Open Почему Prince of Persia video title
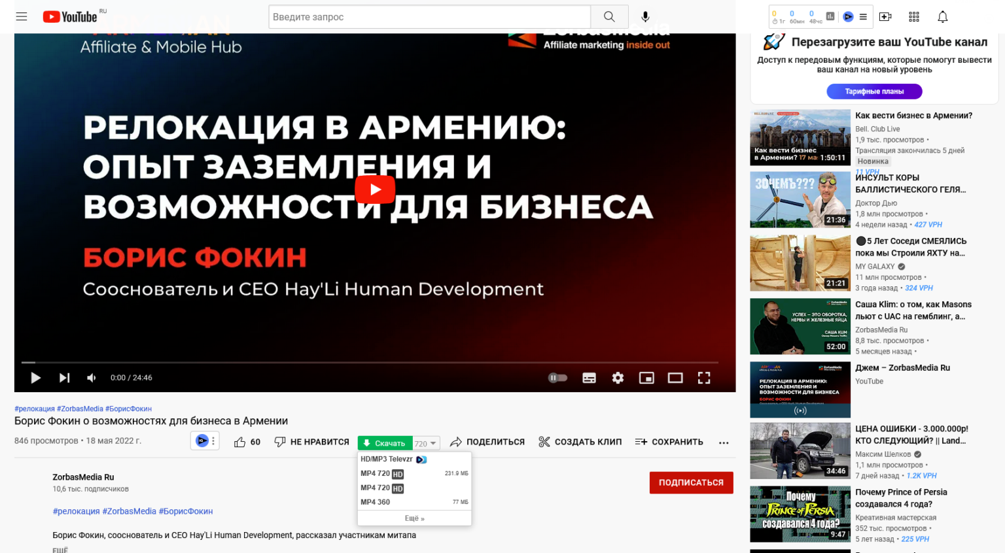 coord(901,498)
